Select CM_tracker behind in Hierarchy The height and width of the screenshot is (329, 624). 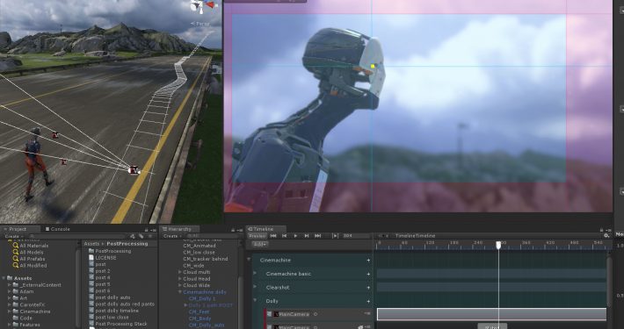(x=206, y=259)
